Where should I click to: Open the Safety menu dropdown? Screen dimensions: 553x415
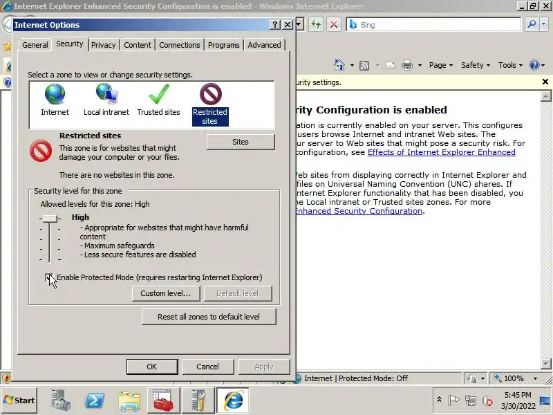[x=476, y=65]
